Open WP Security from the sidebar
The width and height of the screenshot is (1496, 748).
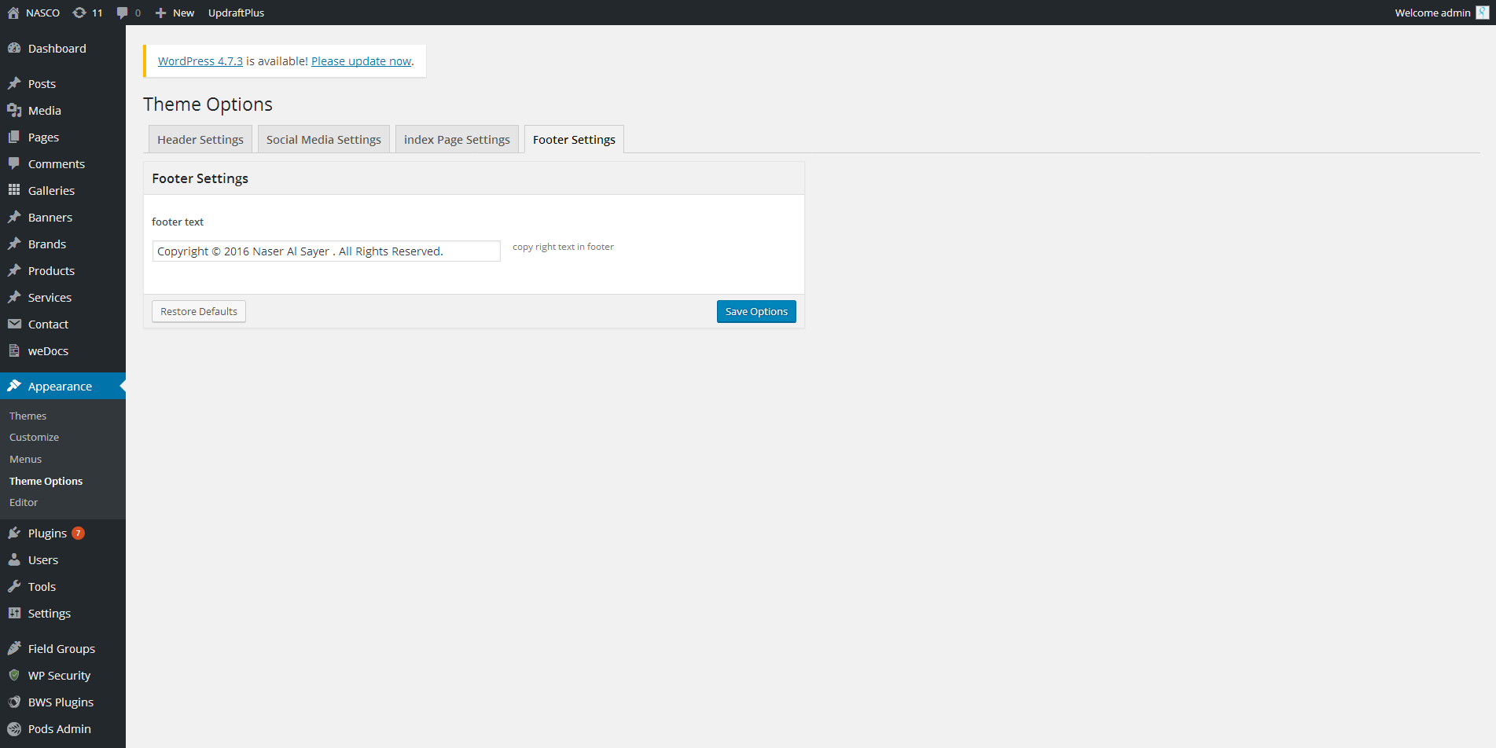tap(58, 675)
